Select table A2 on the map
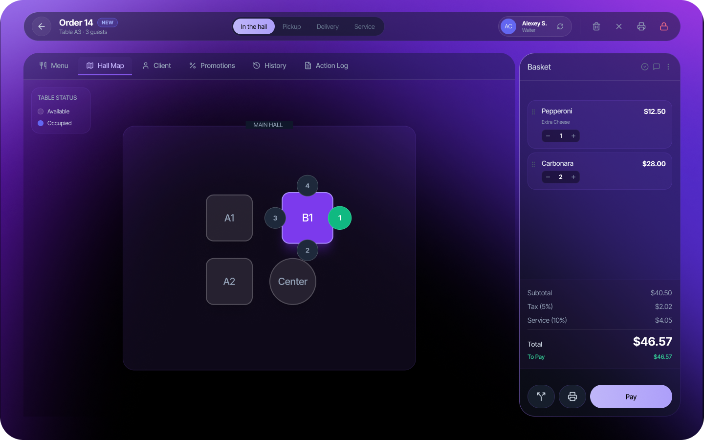Viewport: 704px width, 440px height. [229, 282]
